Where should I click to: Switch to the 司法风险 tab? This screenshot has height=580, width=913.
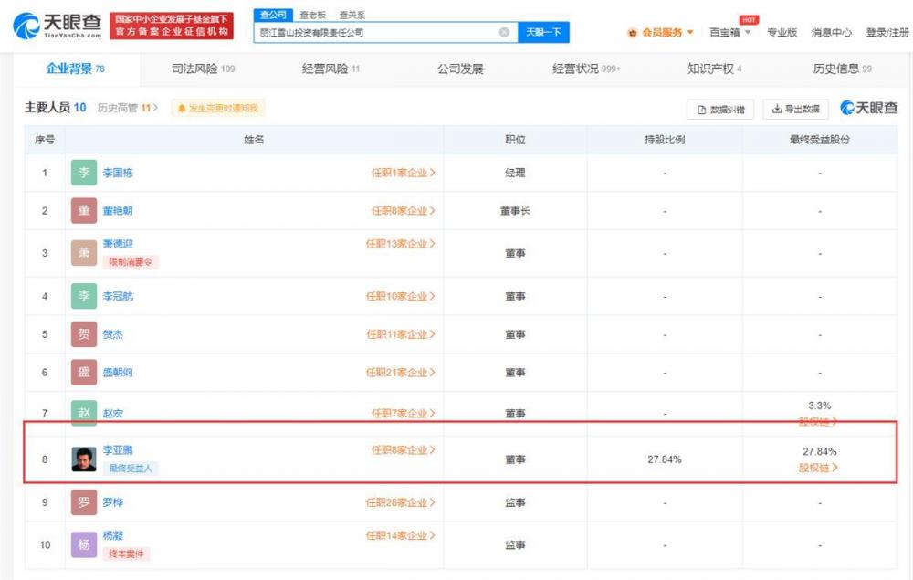click(203, 69)
